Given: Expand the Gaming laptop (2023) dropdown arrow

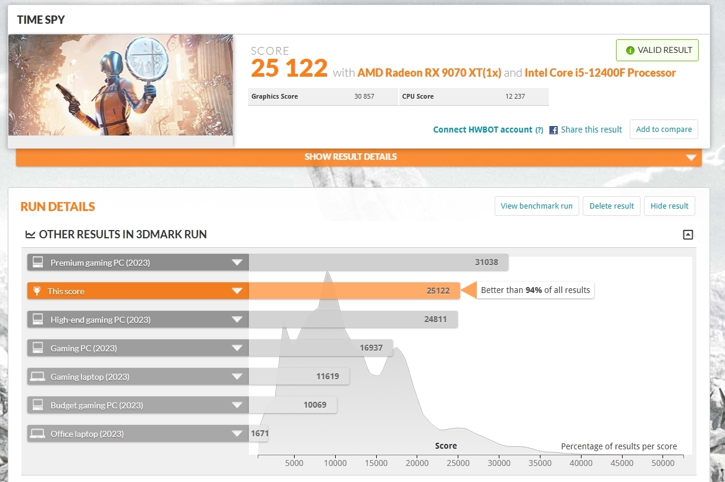Looking at the screenshot, I should pos(237,377).
